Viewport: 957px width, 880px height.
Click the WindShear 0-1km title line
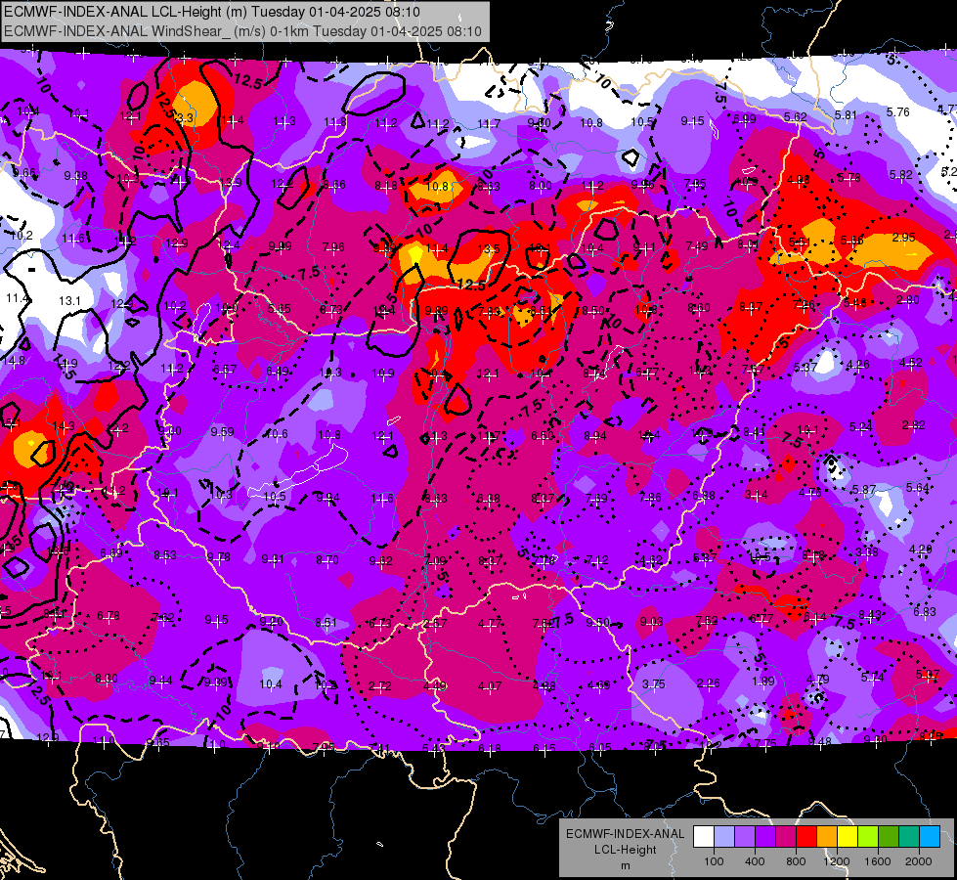point(242,31)
